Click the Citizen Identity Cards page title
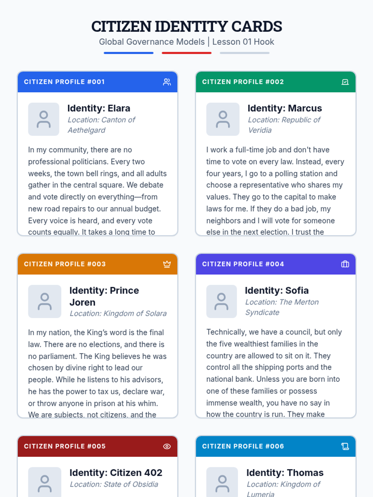373x497 pixels. [186, 26]
